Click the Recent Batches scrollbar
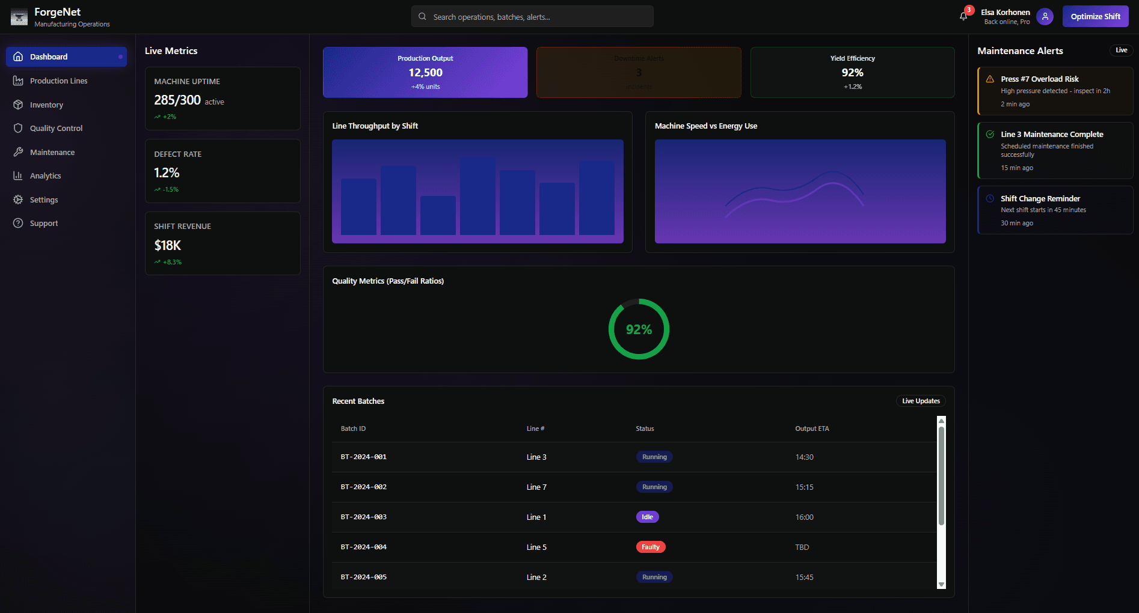The height and width of the screenshot is (613, 1139). coord(941,503)
